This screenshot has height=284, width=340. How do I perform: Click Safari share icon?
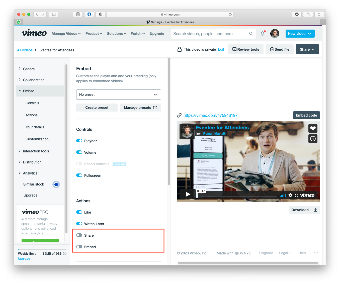(308, 14)
